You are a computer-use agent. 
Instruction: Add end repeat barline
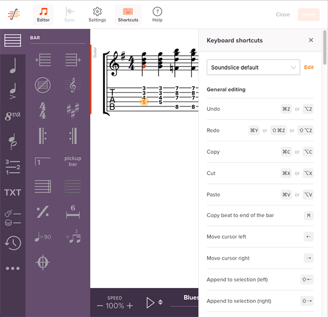pyautogui.click(x=73, y=136)
